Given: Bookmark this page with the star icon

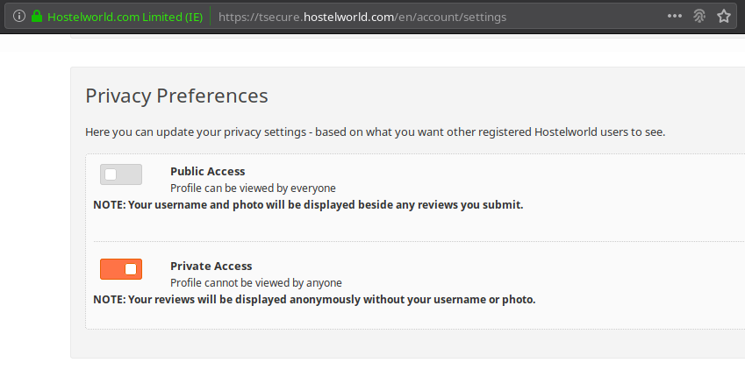Looking at the screenshot, I should tap(724, 16).
